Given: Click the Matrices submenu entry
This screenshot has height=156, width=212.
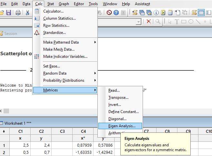Looking at the screenshot, I should click(x=65, y=90).
